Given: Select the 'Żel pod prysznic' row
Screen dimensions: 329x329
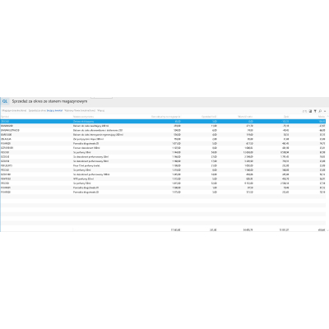Looking at the screenshot, I should 163,139.
